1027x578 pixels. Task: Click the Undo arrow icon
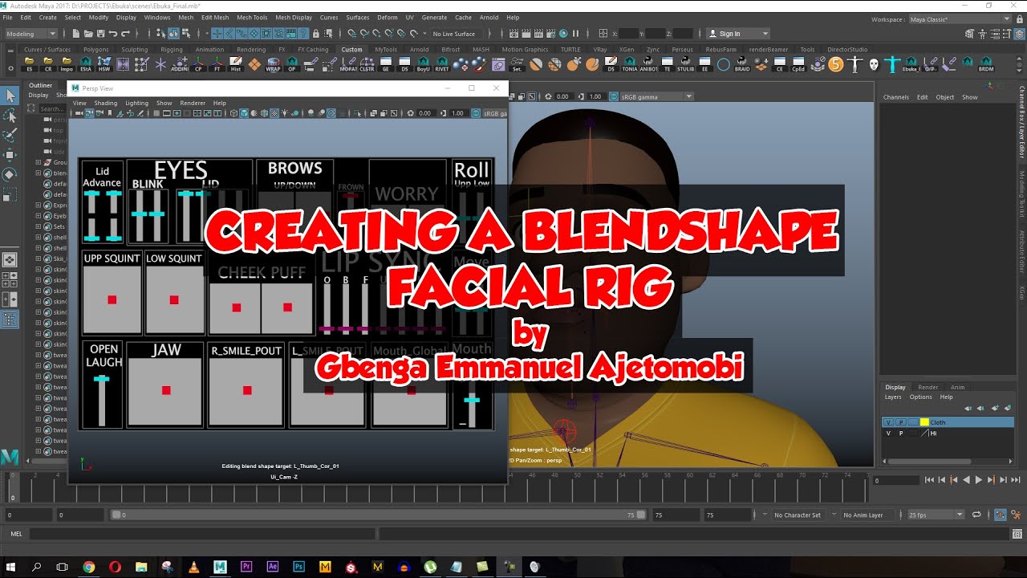[x=113, y=34]
